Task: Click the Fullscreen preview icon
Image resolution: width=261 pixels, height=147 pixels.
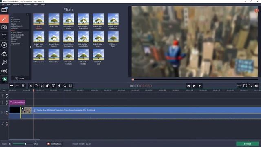Action: pos(251,86)
